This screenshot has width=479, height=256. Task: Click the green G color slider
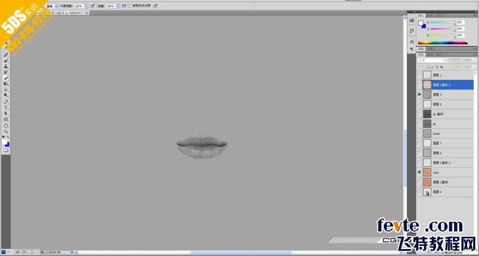443,29
